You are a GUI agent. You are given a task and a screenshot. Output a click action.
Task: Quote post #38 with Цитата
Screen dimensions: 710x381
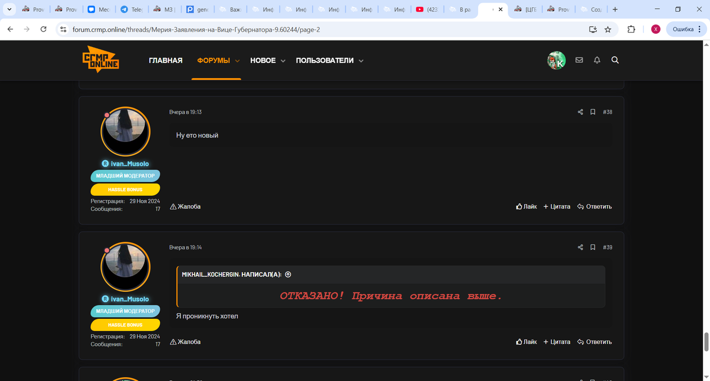click(557, 206)
